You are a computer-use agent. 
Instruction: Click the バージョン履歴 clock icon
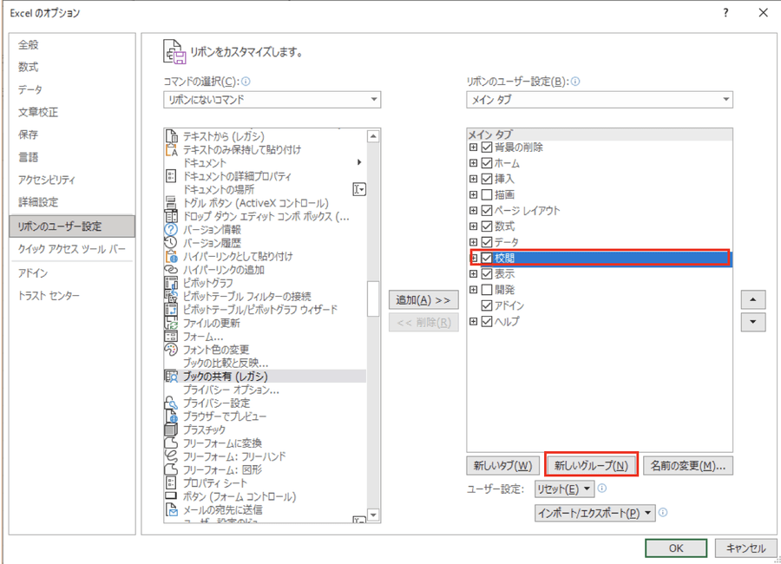pos(171,243)
